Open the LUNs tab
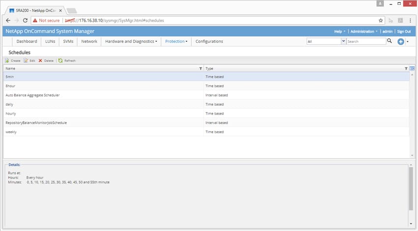This screenshot has height=231, width=418. point(50,41)
